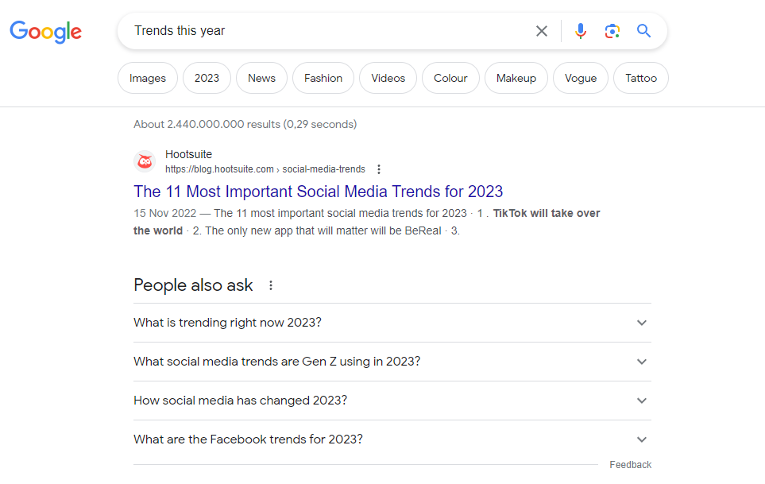
Task: Select the Makeup filter chip
Action: tap(516, 78)
